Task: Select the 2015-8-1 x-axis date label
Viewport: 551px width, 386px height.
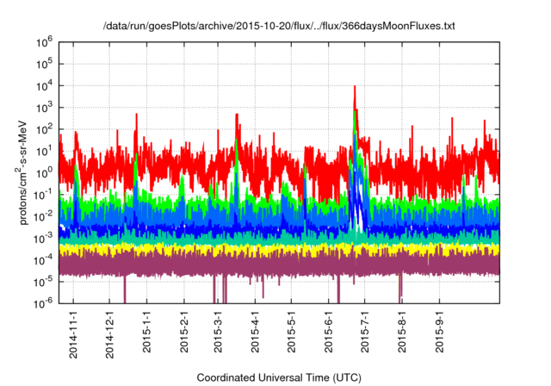Action: [x=402, y=332]
